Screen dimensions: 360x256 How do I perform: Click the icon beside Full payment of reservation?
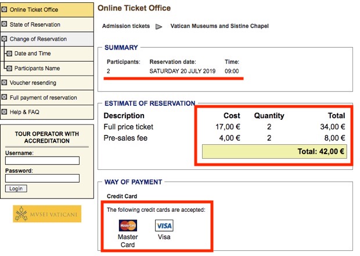5,97
